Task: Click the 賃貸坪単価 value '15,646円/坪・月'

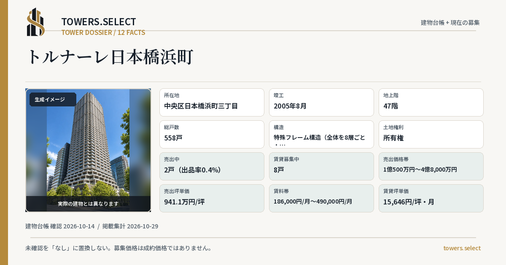Action: click(409, 202)
